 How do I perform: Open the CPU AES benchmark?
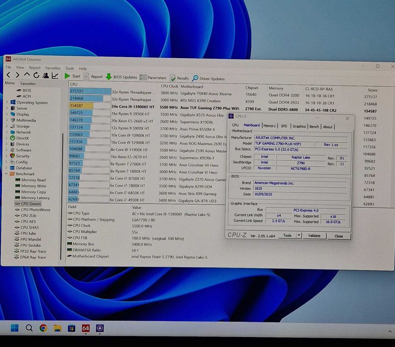25,221
